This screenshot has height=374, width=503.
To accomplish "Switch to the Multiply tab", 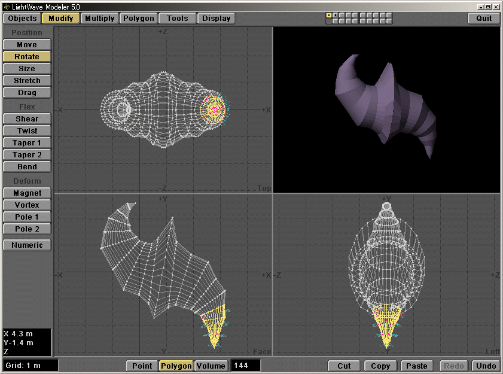I will (x=99, y=18).
